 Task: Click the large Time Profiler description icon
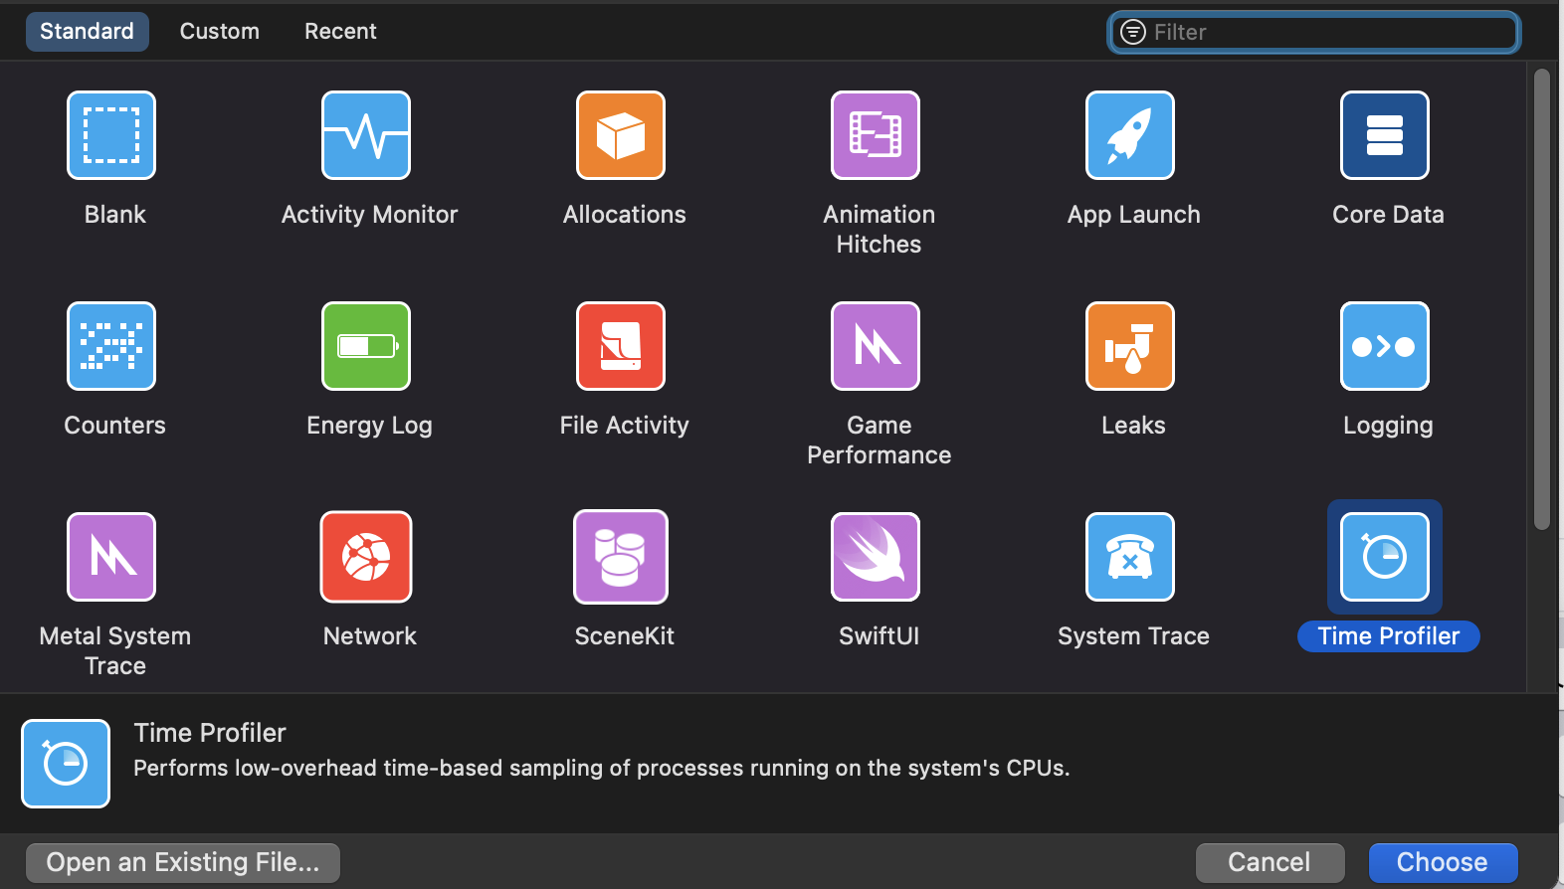point(66,764)
